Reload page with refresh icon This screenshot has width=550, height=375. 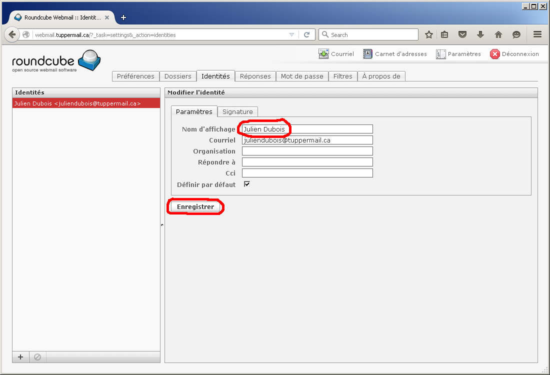point(306,35)
